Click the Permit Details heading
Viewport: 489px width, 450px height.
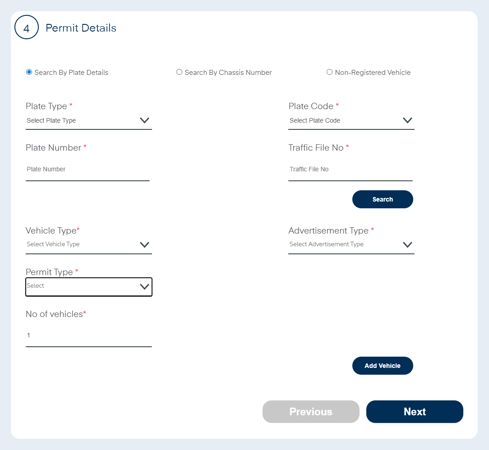click(81, 28)
